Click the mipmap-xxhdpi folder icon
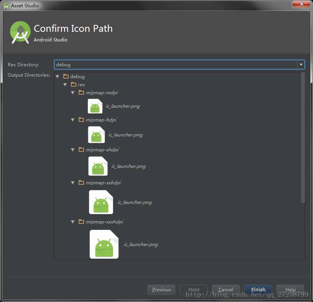The image size is (313, 302). click(x=81, y=182)
